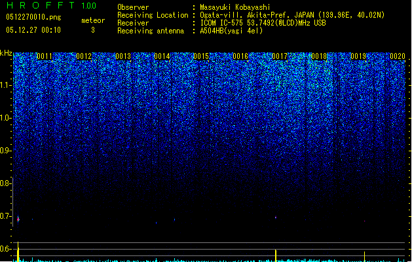
Task: Click the HROFFT 1.0.0 title text
Action: (x=52, y=5)
